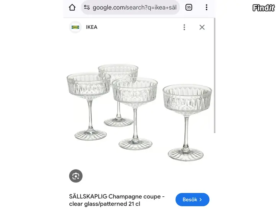Select the front-right champagne coupe in the image

tap(187, 122)
